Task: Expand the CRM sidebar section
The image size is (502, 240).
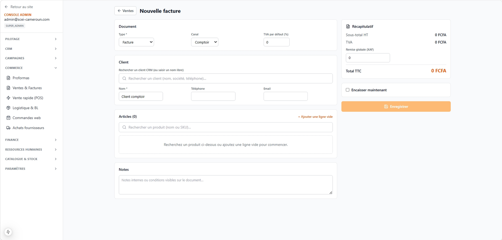Action: [x=31, y=49]
